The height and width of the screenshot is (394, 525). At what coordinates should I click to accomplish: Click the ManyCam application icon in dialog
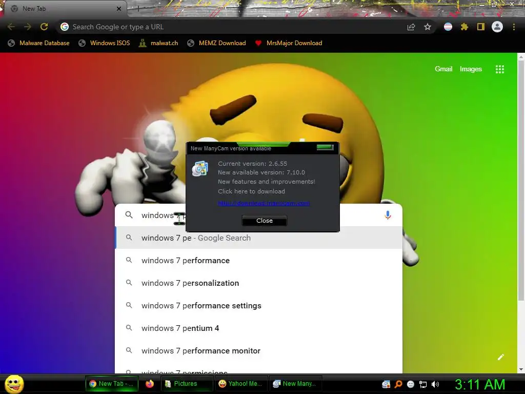(200, 168)
